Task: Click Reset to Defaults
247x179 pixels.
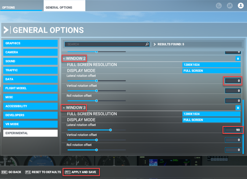Action: 43,172
